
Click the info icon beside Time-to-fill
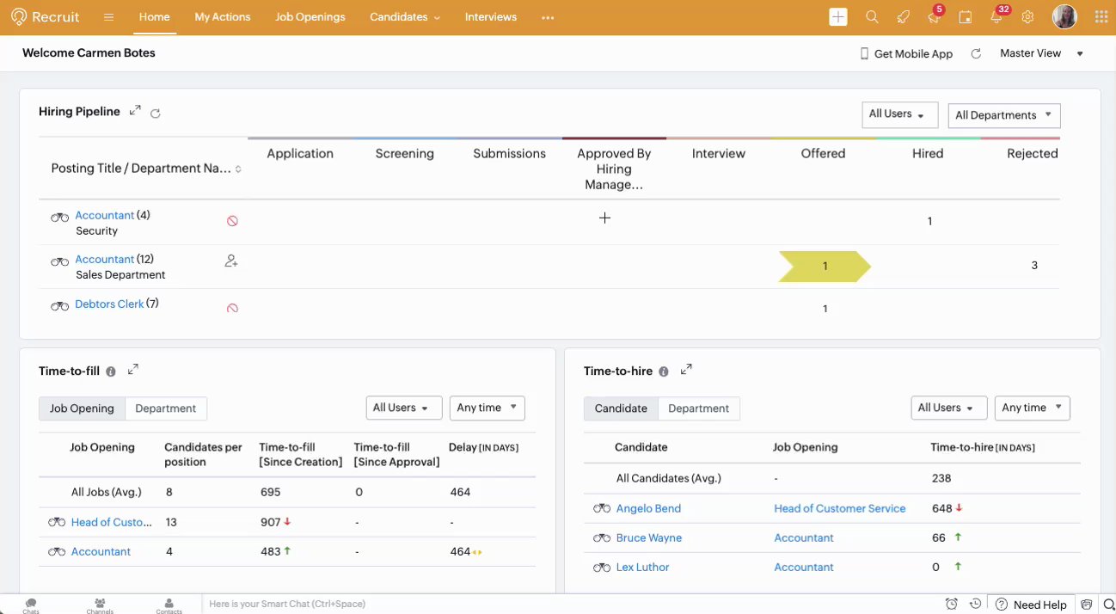(x=110, y=371)
